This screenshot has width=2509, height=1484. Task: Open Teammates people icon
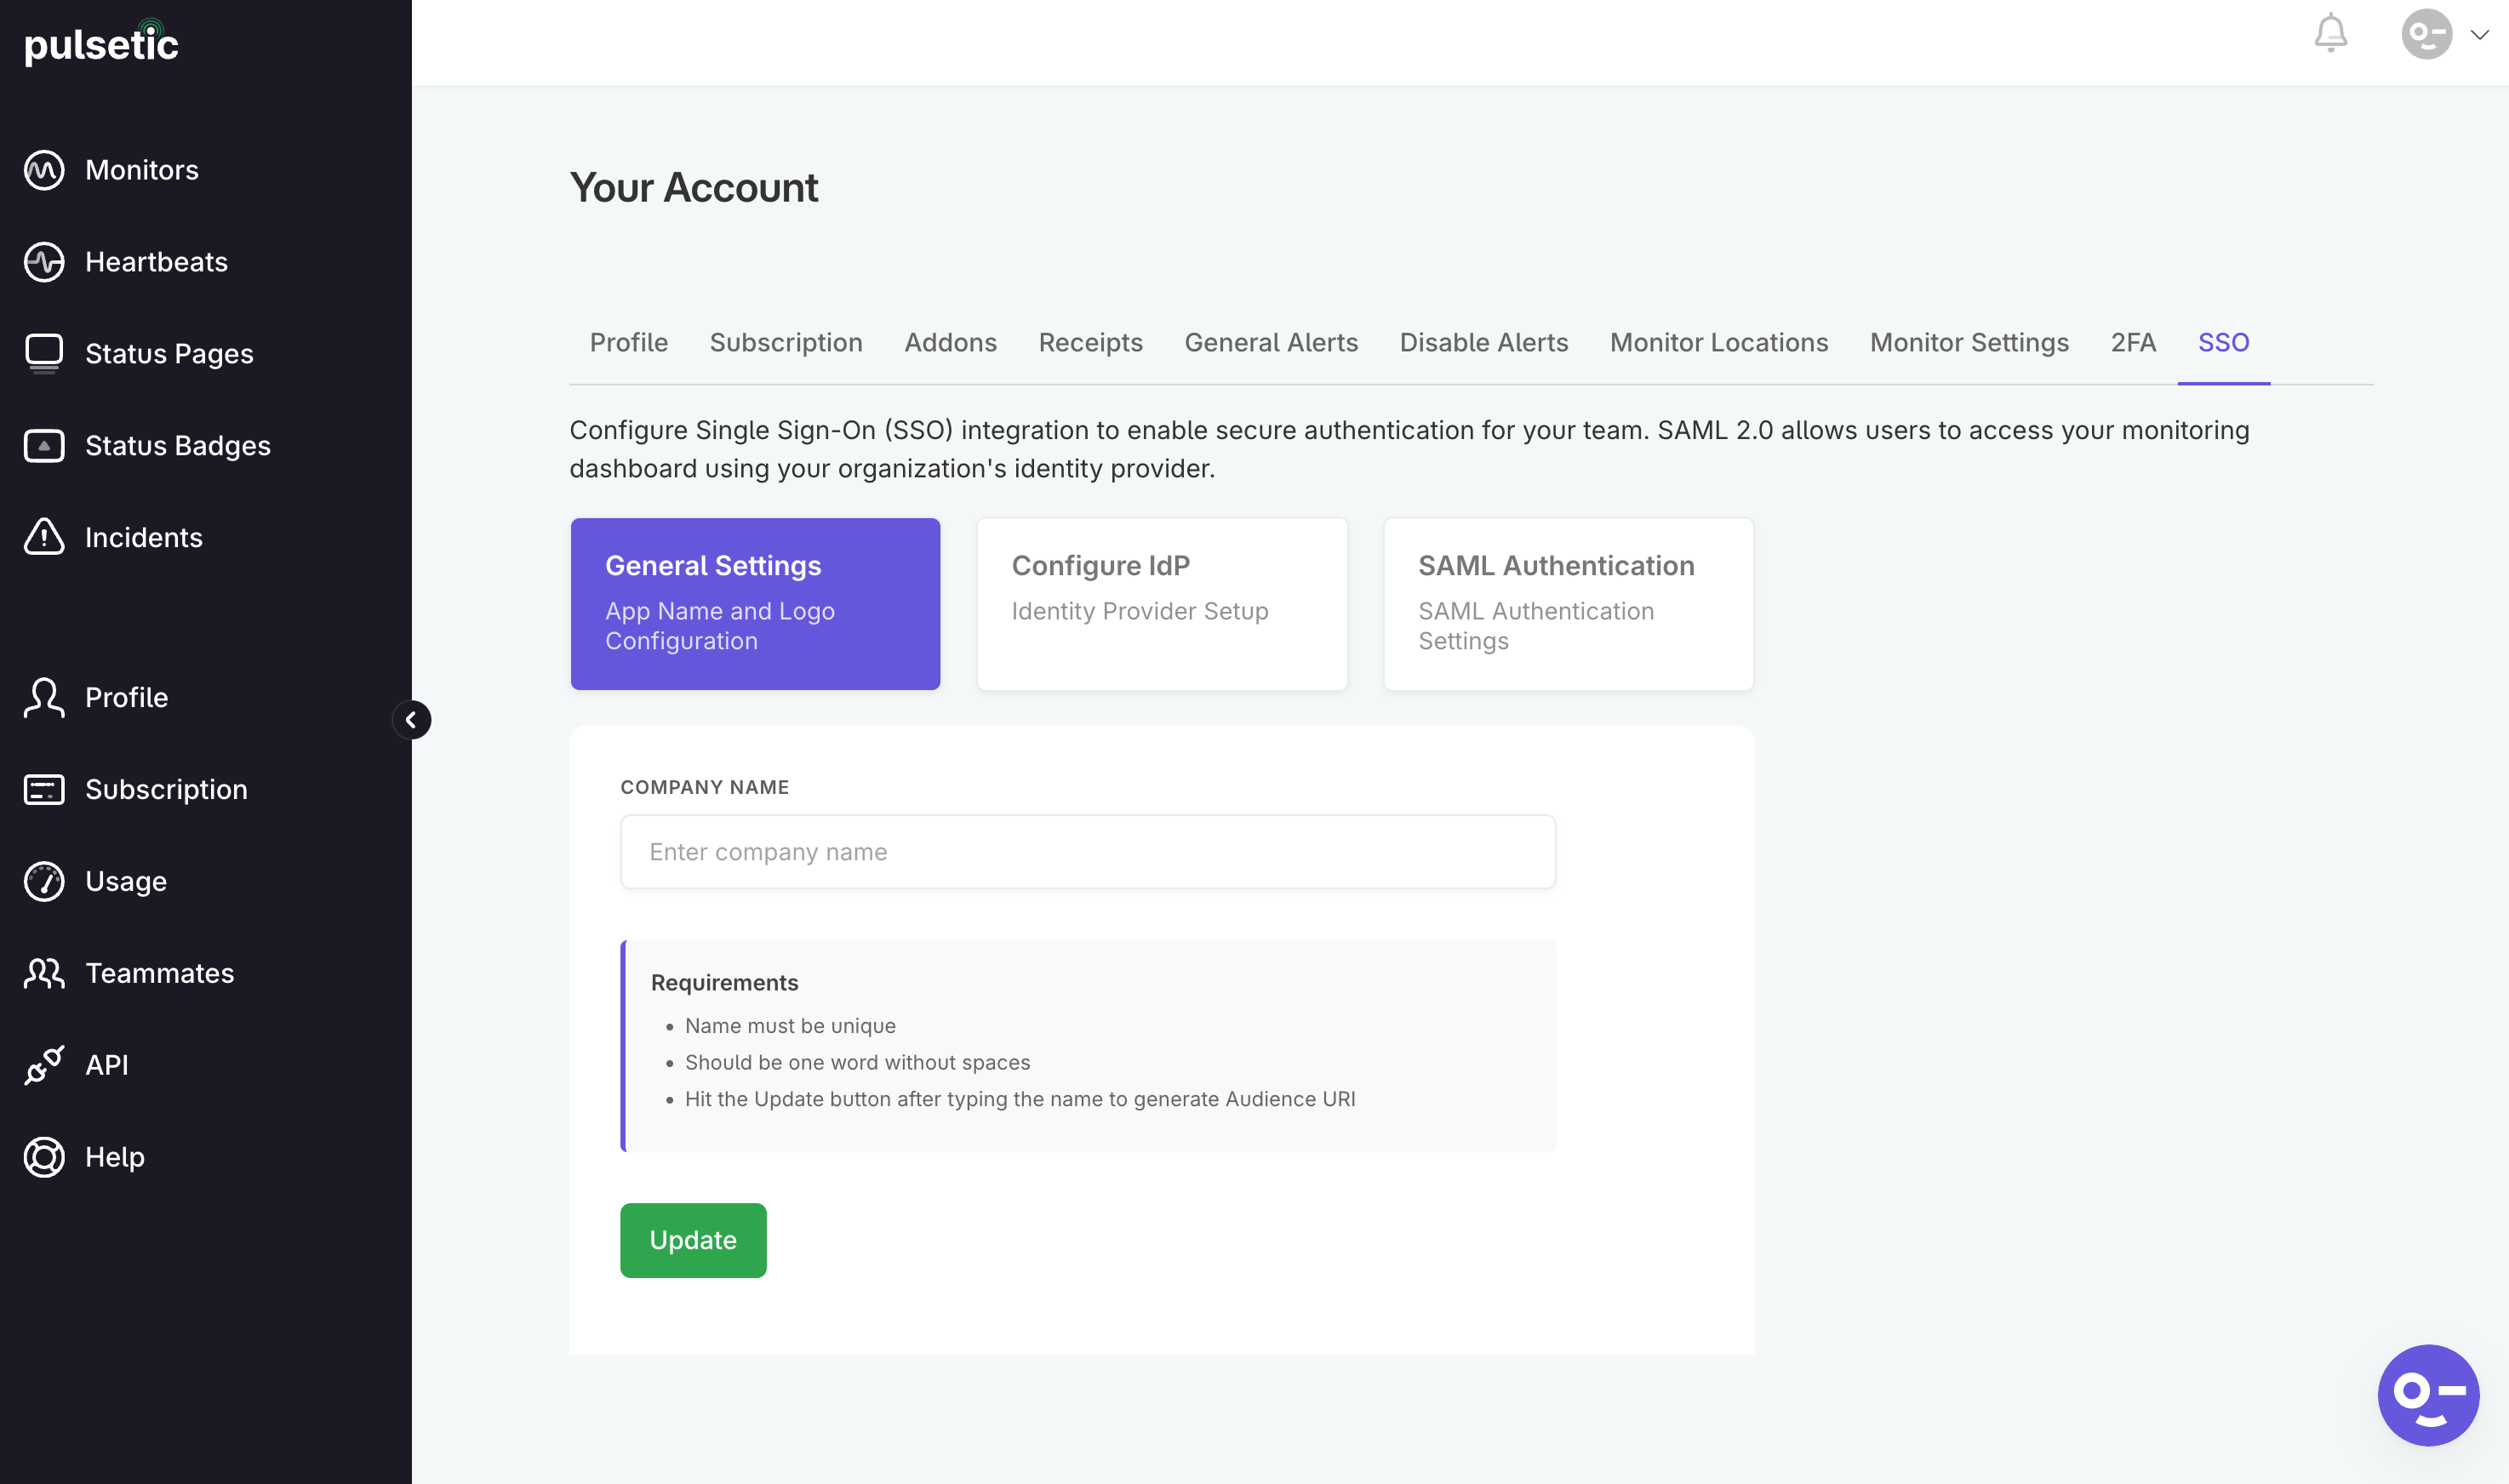(44, 973)
